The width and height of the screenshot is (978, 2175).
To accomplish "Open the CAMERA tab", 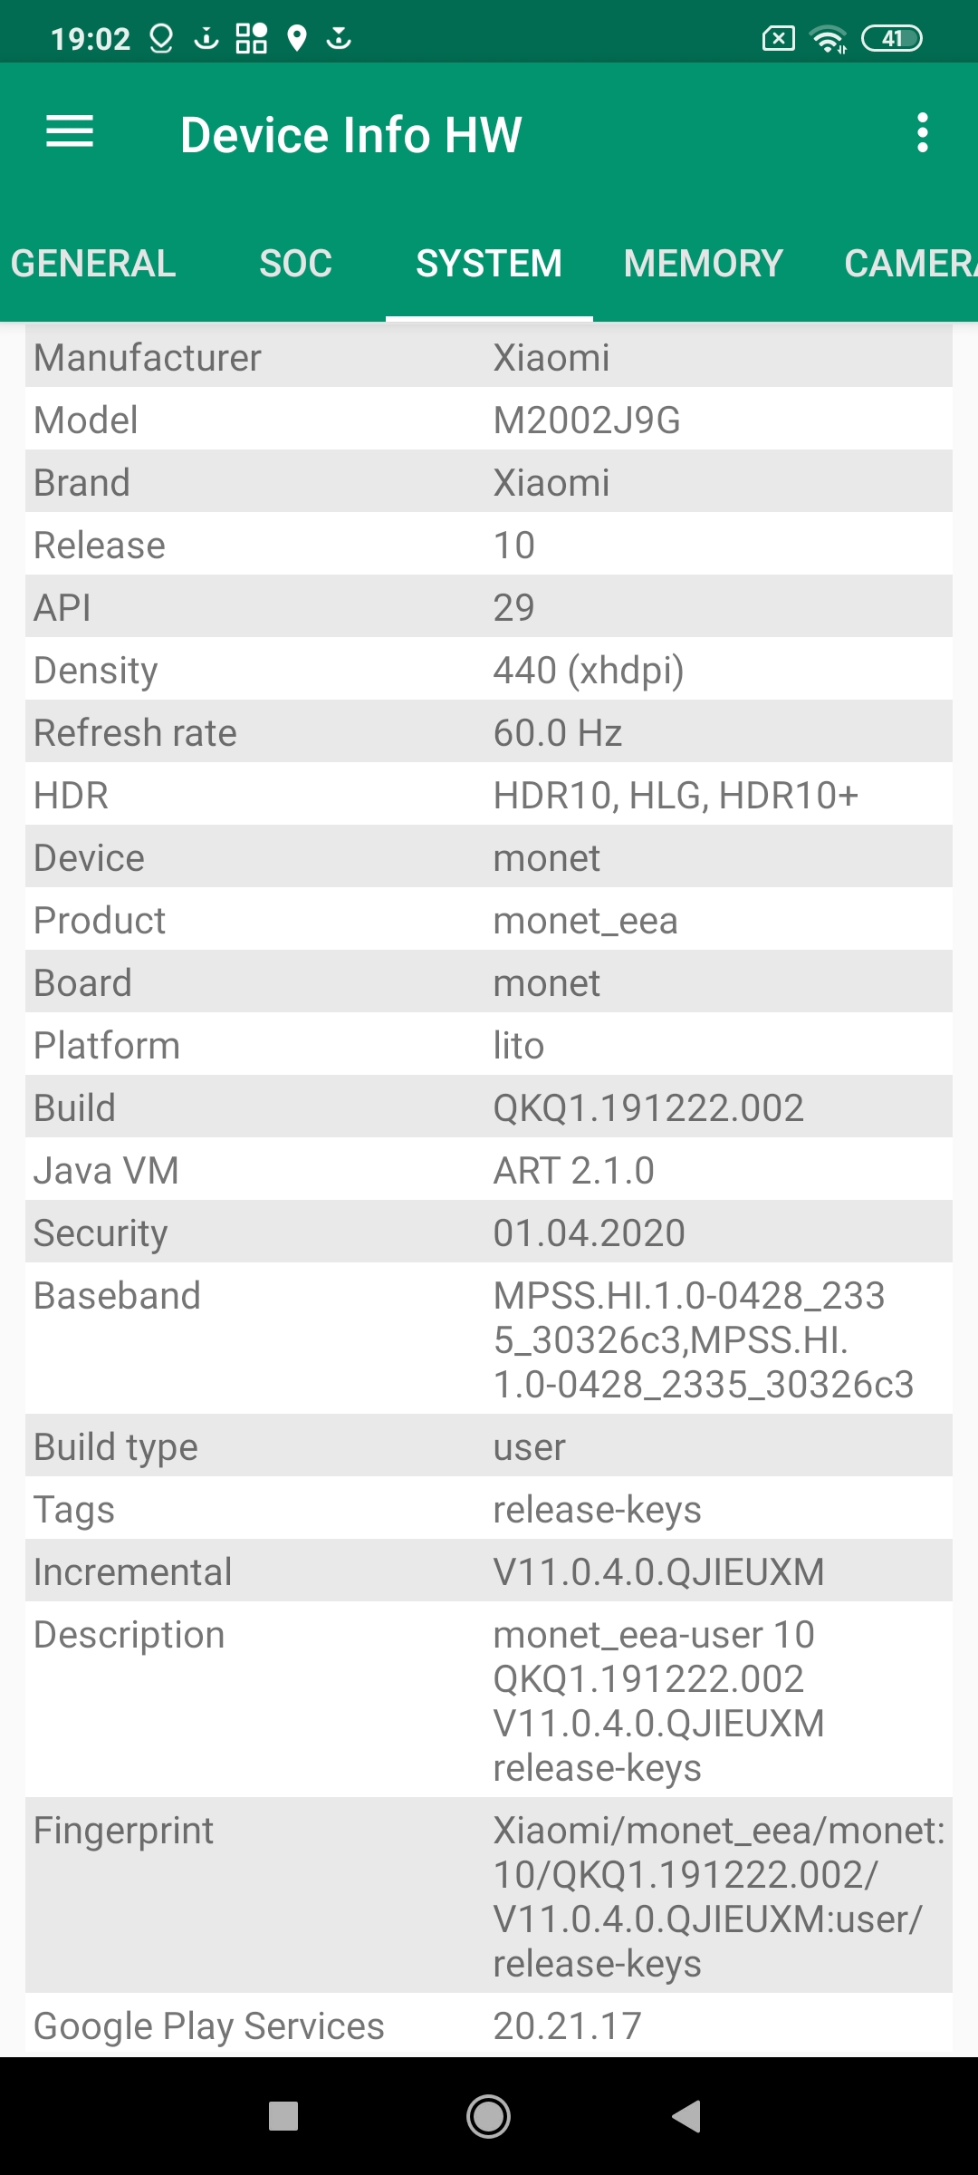I will (x=909, y=264).
